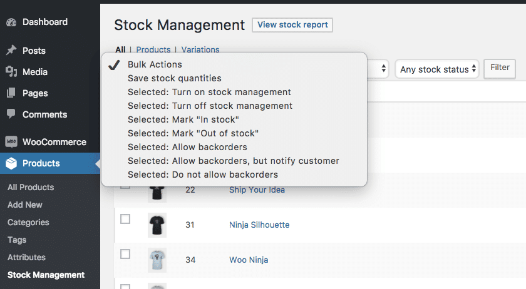
Task: Click the Media library icon
Action: pyautogui.click(x=11, y=71)
